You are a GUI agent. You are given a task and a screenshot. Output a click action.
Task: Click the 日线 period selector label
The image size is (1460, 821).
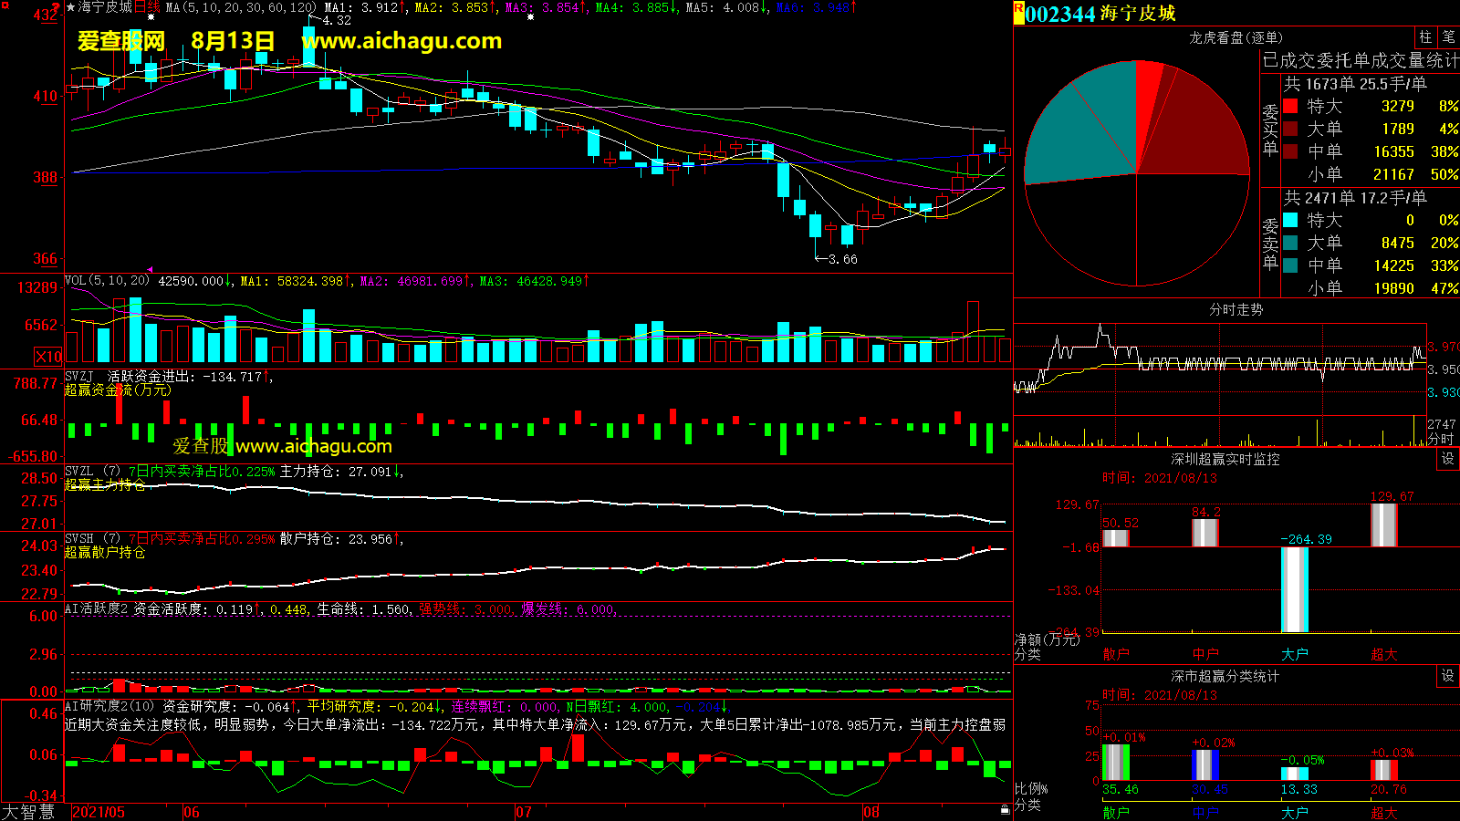coord(146,7)
